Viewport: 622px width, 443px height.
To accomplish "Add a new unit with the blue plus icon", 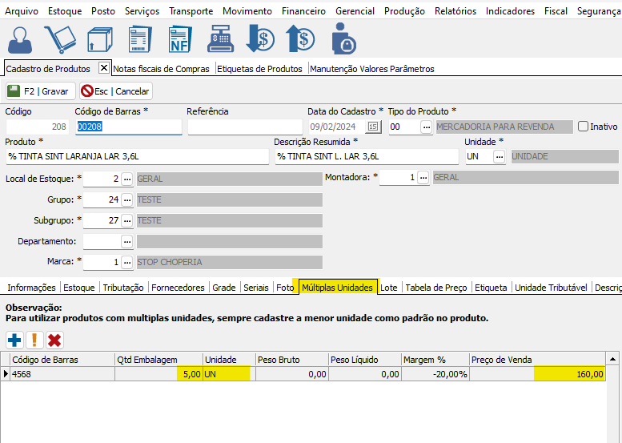I will point(14,340).
